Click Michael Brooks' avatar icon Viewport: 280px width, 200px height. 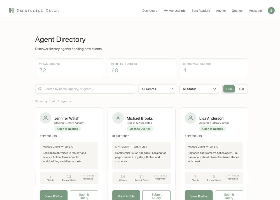(x=118, y=117)
